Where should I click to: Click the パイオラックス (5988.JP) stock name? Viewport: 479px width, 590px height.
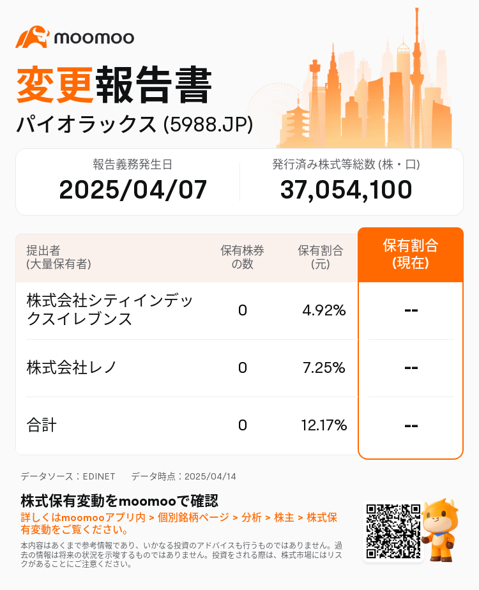click(134, 125)
